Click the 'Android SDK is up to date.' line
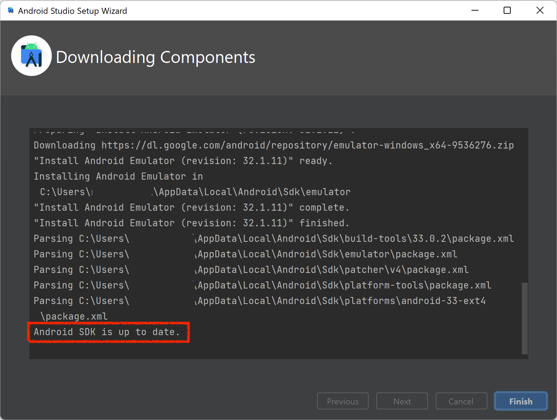Viewport: 557px width, 420px height. click(x=107, y=332)
